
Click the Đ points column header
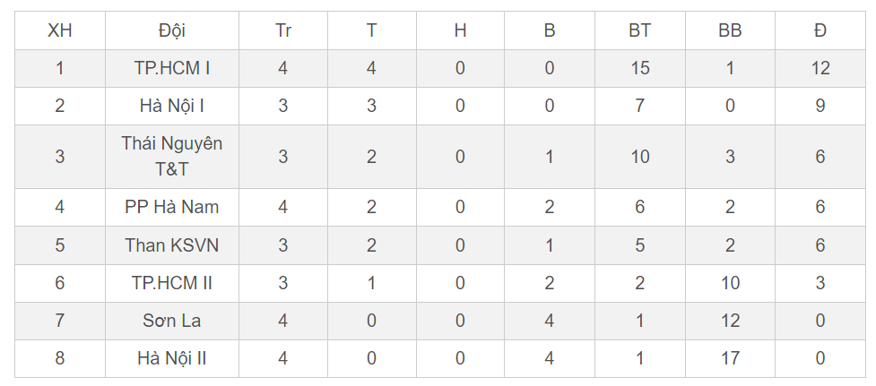[x=820, y=30]
